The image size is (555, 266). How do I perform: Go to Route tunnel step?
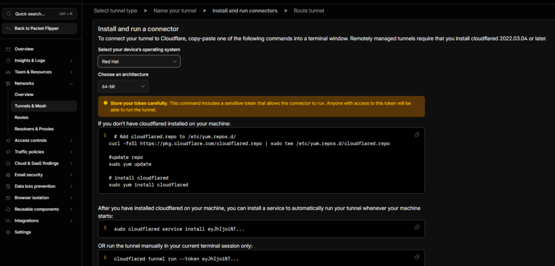point(308,11)
